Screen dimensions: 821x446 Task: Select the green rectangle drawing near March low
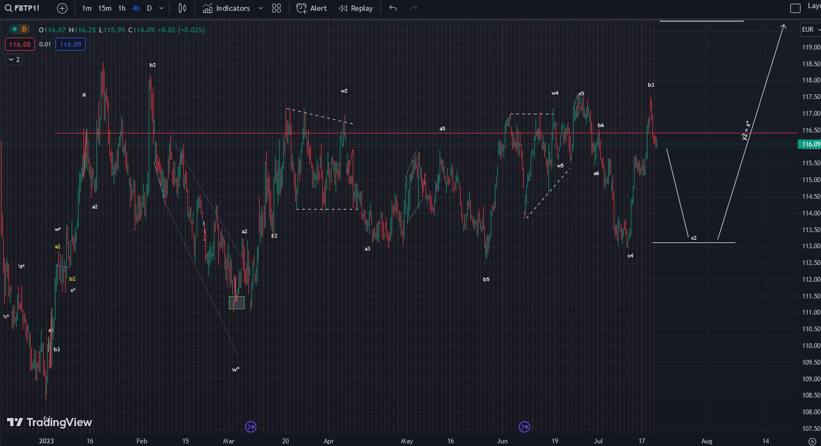coord(236,303)
